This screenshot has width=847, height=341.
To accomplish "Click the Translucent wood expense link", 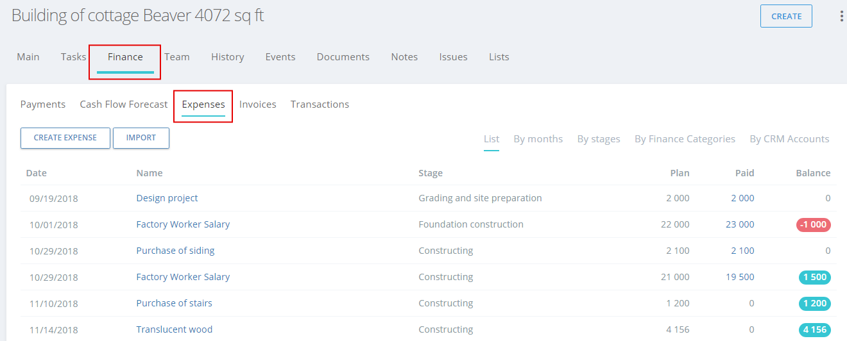I will pyautogui.click(x=174, y=329).
